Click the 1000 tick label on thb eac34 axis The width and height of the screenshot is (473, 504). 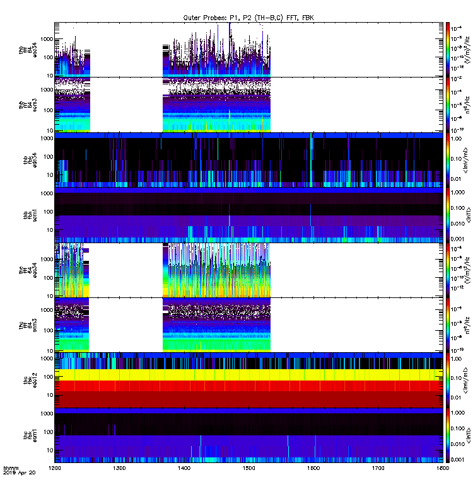(47, 39)
